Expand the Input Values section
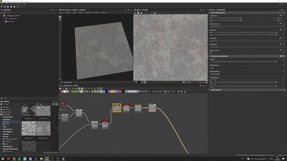 point(210,90)
